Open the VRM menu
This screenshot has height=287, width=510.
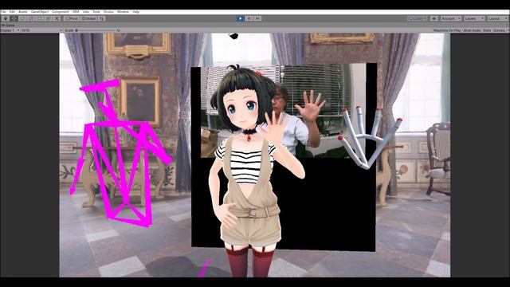(76, 12)
